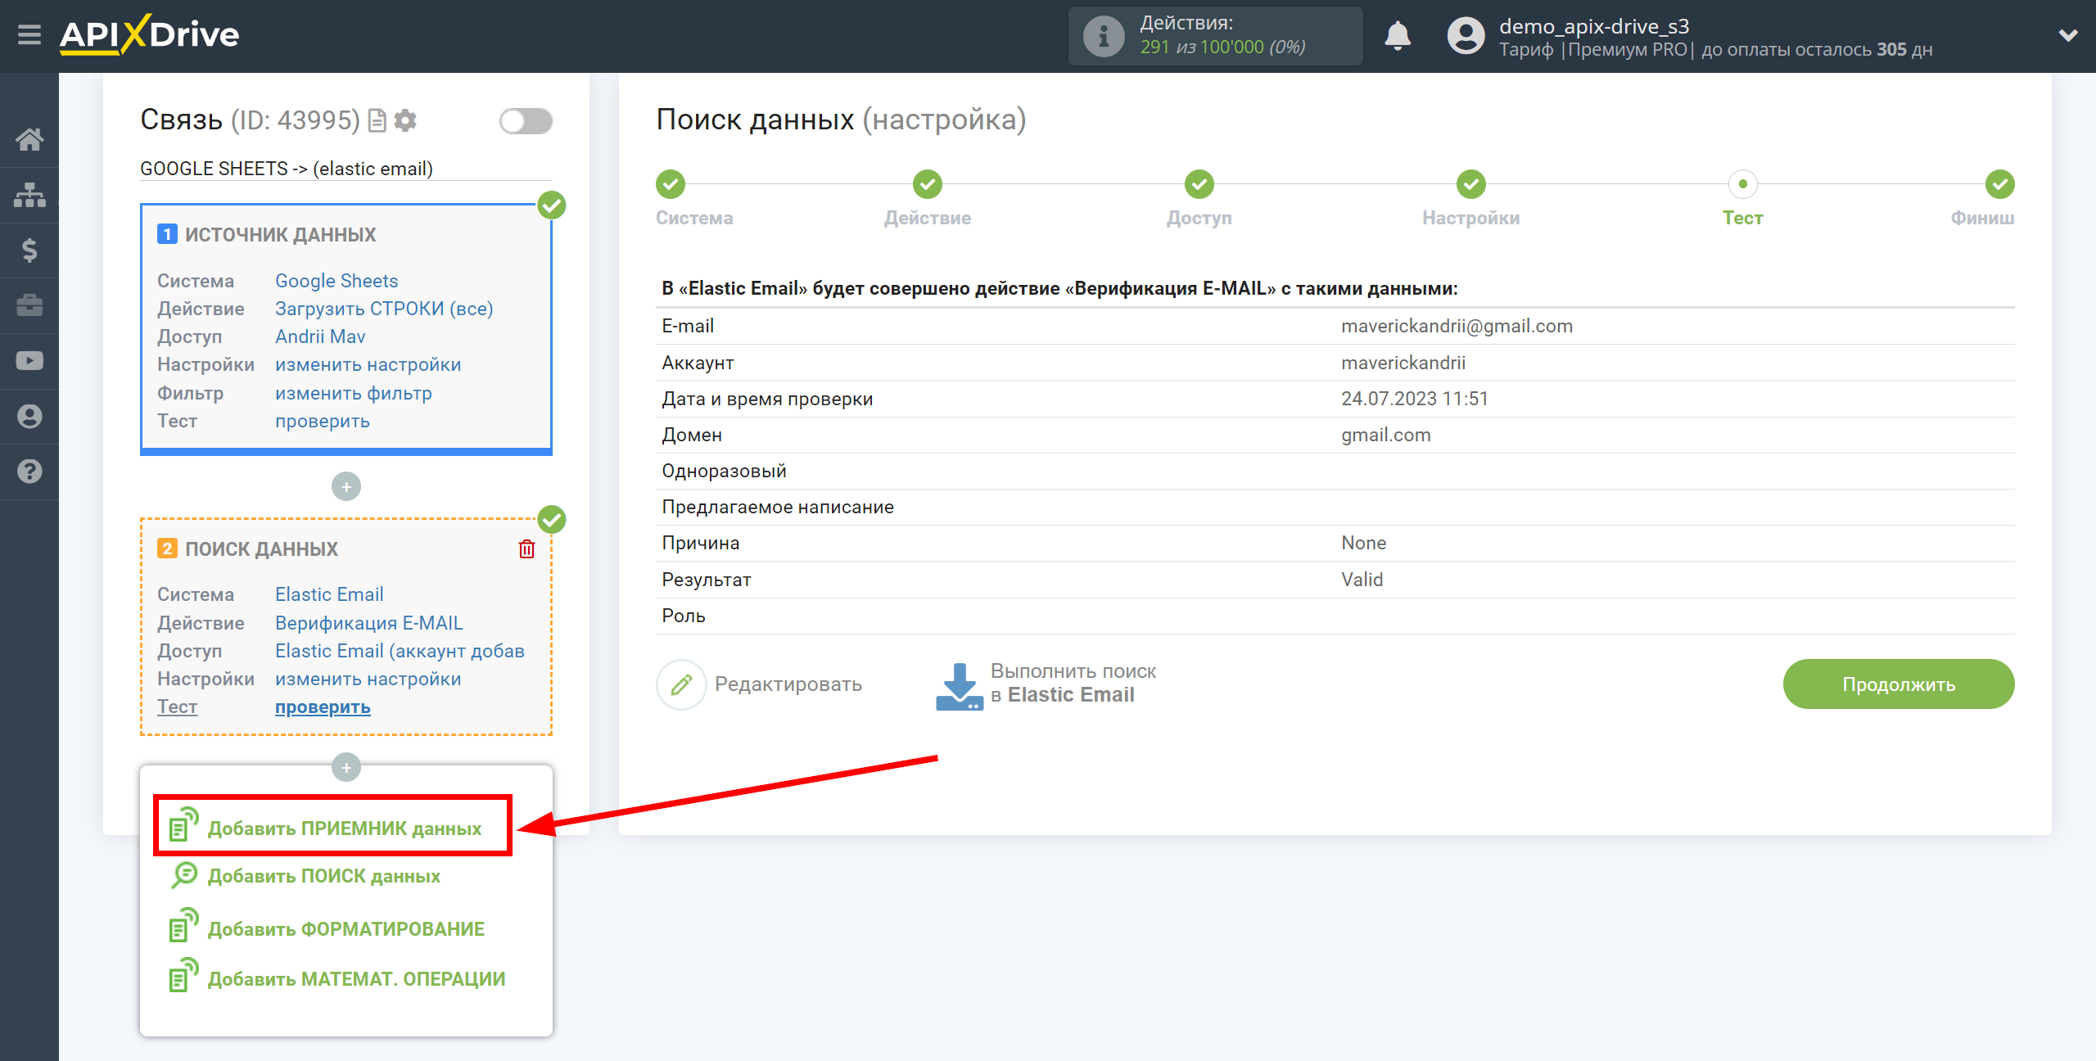Click 'изменить настройки' in data search block
This screenshot has width=2096, height=1061.
tap(368, 679)
